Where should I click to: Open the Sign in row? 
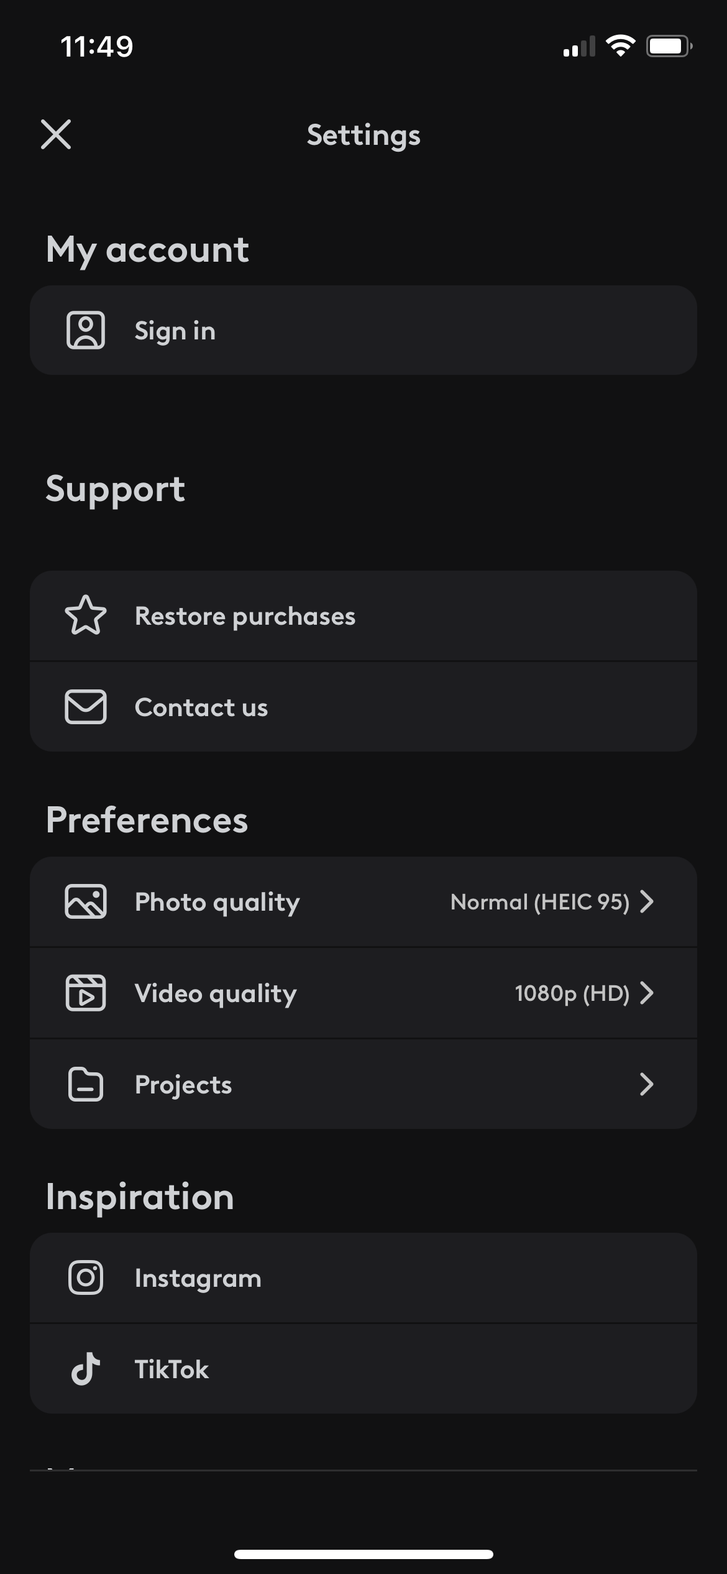pos(363,330)
